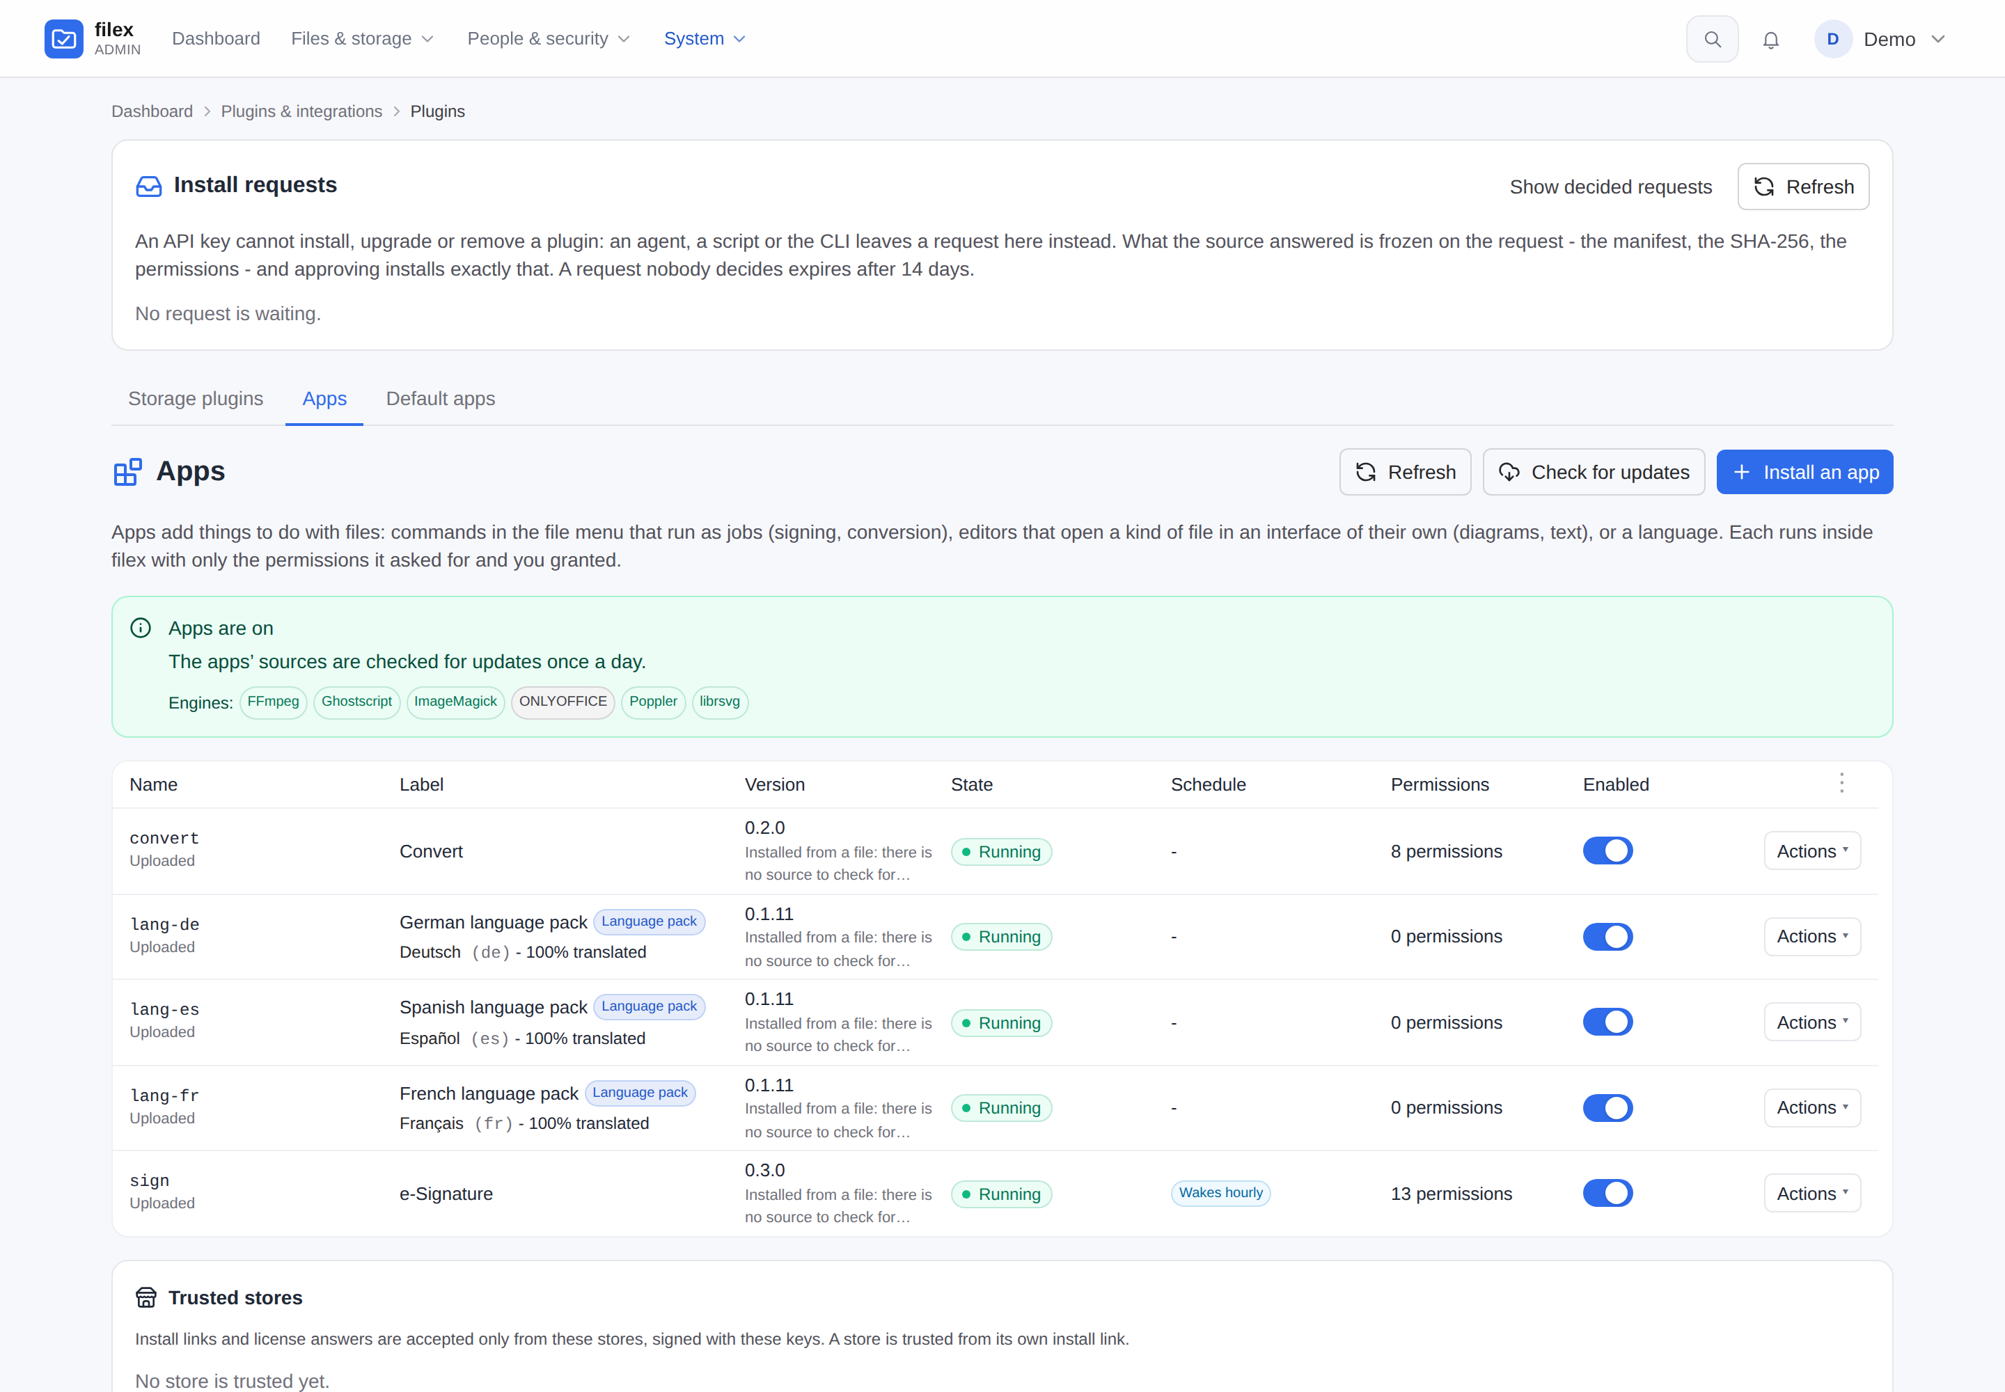This screenshot has height=1392, width=2005.
Task: Click the Install an app button
Action: (x=1804, y=472)
